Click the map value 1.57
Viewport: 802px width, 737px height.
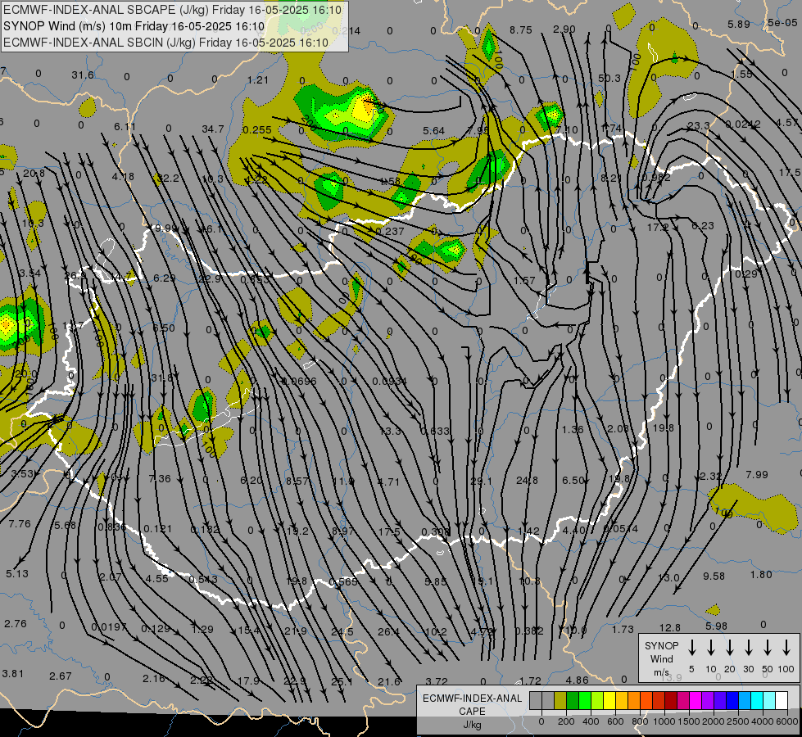[x=524, y=281]
